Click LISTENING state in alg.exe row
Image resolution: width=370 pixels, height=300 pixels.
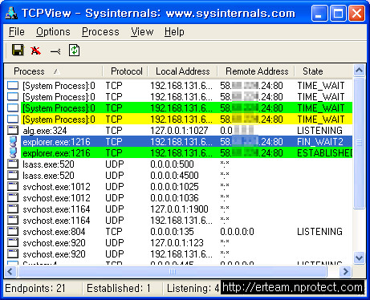click(319, 131)
